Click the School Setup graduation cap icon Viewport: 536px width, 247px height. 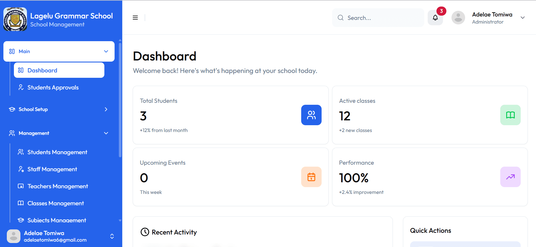(x=12, y=109)
